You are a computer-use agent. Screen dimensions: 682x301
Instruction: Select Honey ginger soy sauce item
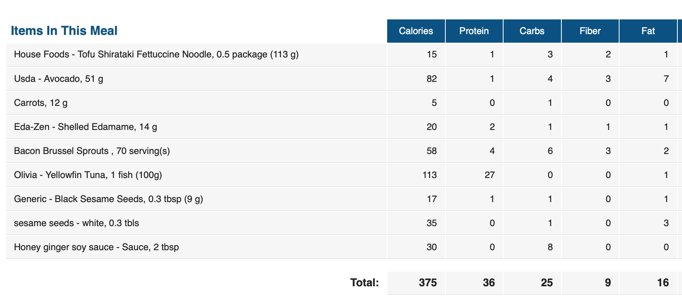click(96, 247)
